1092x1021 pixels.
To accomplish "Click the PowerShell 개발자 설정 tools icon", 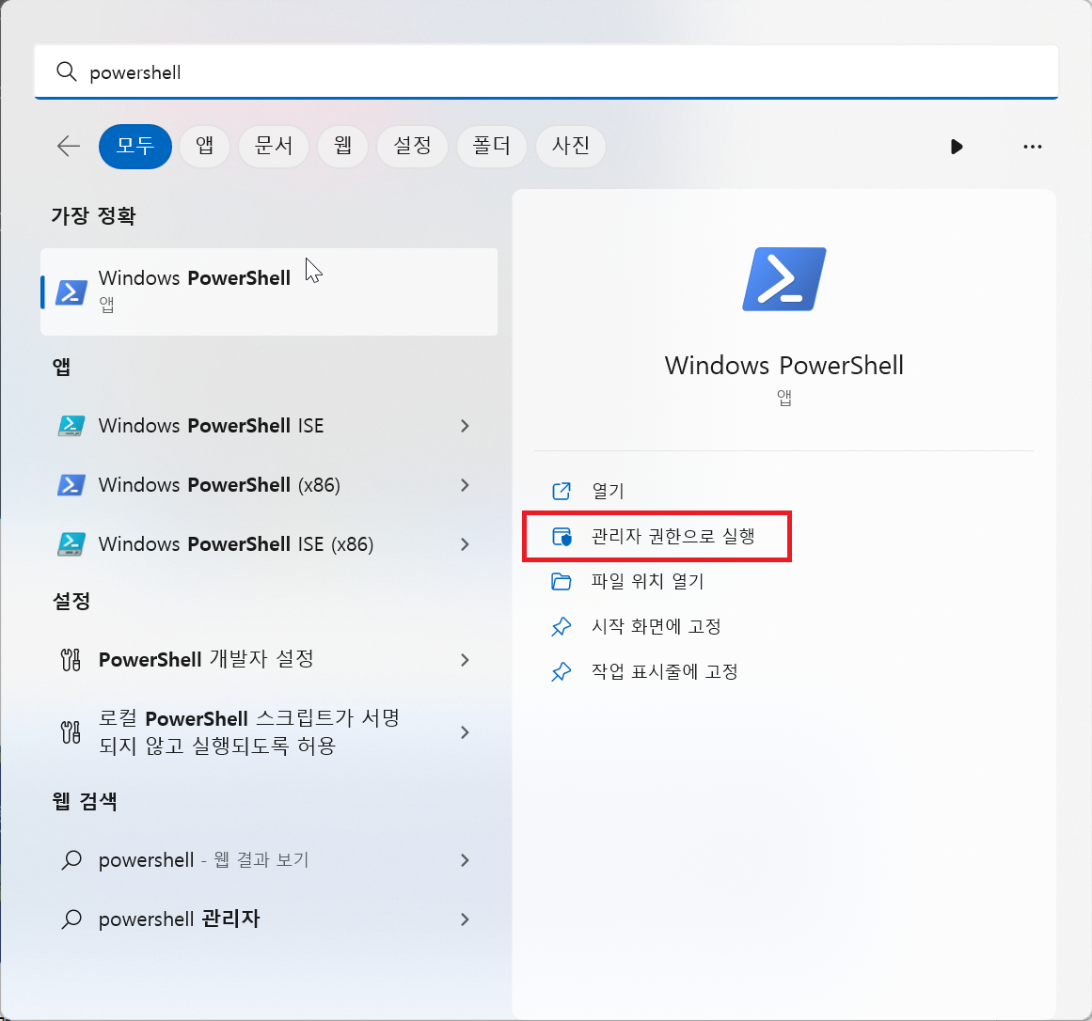I will point(71,659).
